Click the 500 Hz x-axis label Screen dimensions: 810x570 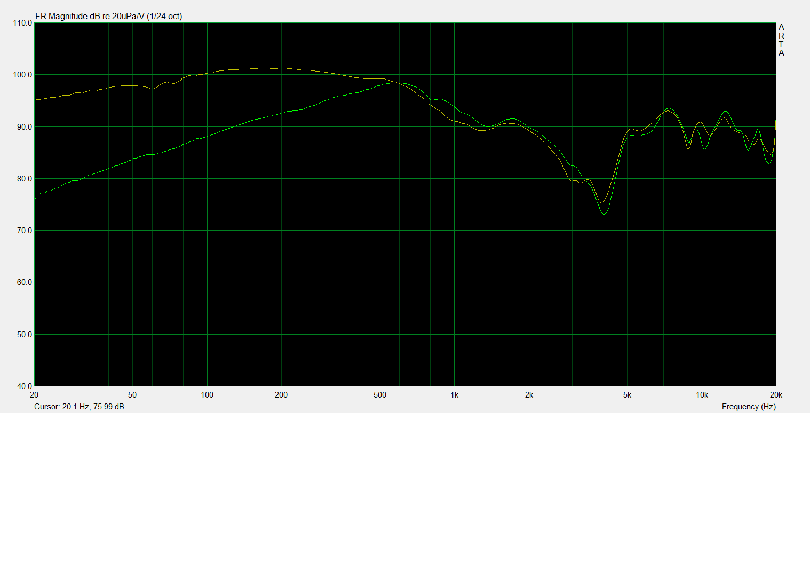pos(380,395)
